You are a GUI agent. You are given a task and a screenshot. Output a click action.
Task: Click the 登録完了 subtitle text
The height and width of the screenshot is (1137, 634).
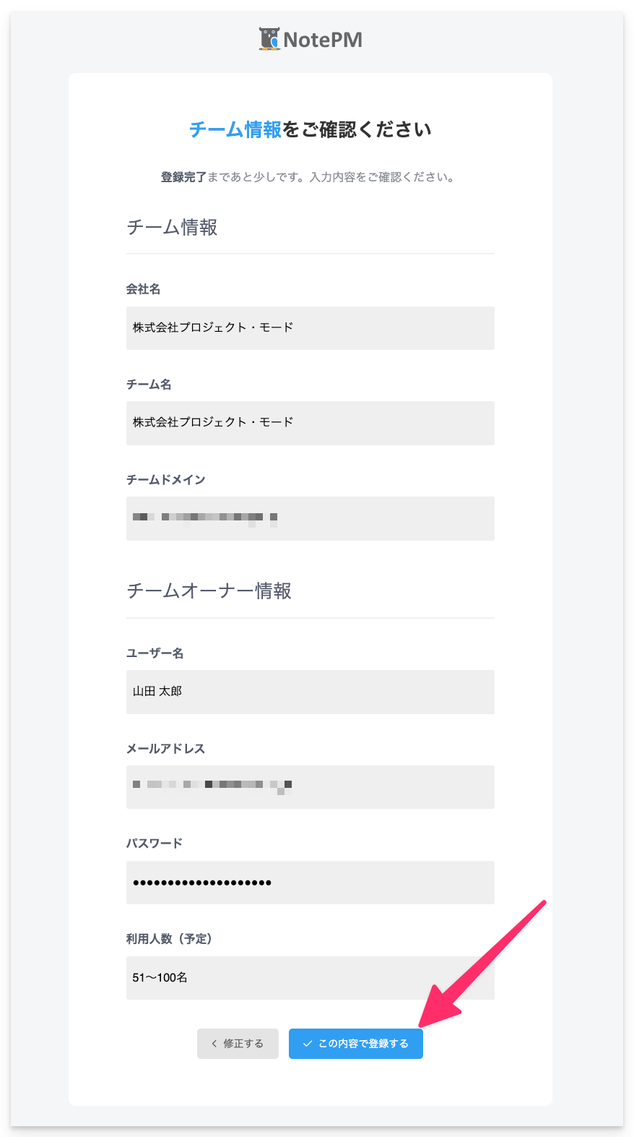click(183, 177)
